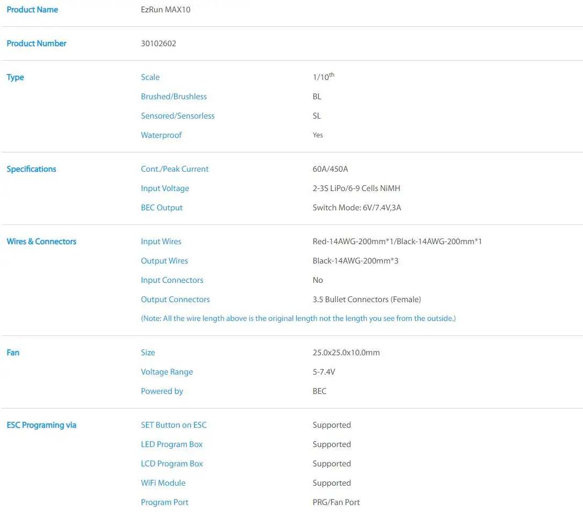Click the 'Output Wires' label
Screen dimensions: 583x512
164,261
